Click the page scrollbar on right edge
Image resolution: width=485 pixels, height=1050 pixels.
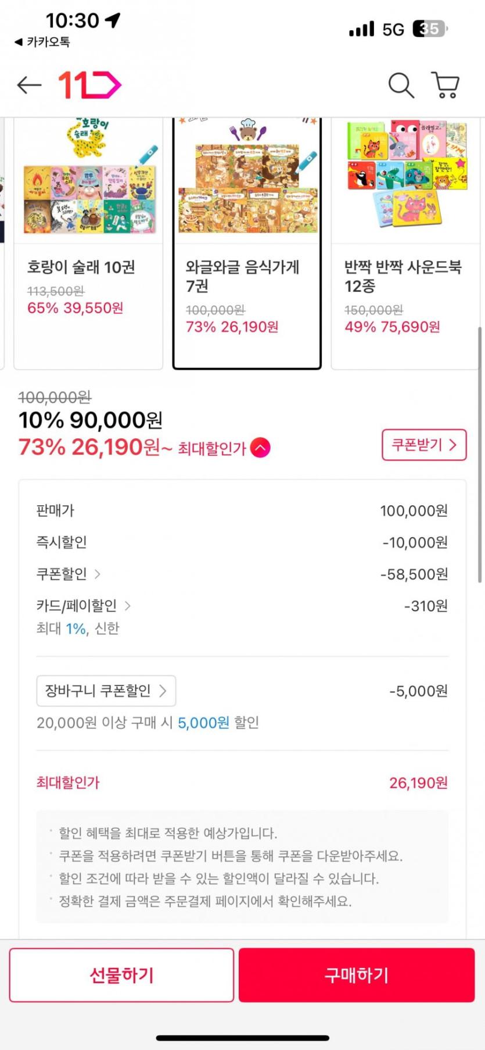(x=480, y=453)
